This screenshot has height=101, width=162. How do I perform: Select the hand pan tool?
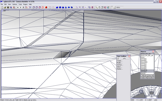(x=99, y=7)
